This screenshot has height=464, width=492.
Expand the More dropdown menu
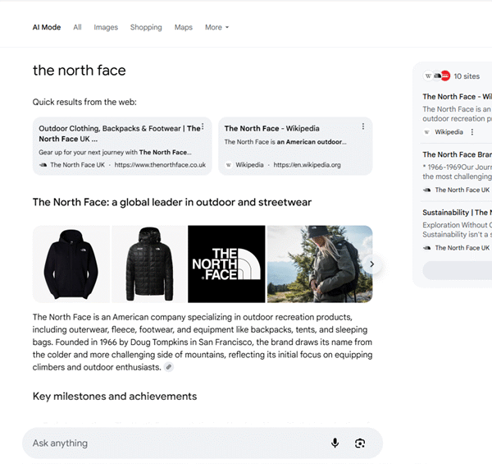(x=216, y=27)
